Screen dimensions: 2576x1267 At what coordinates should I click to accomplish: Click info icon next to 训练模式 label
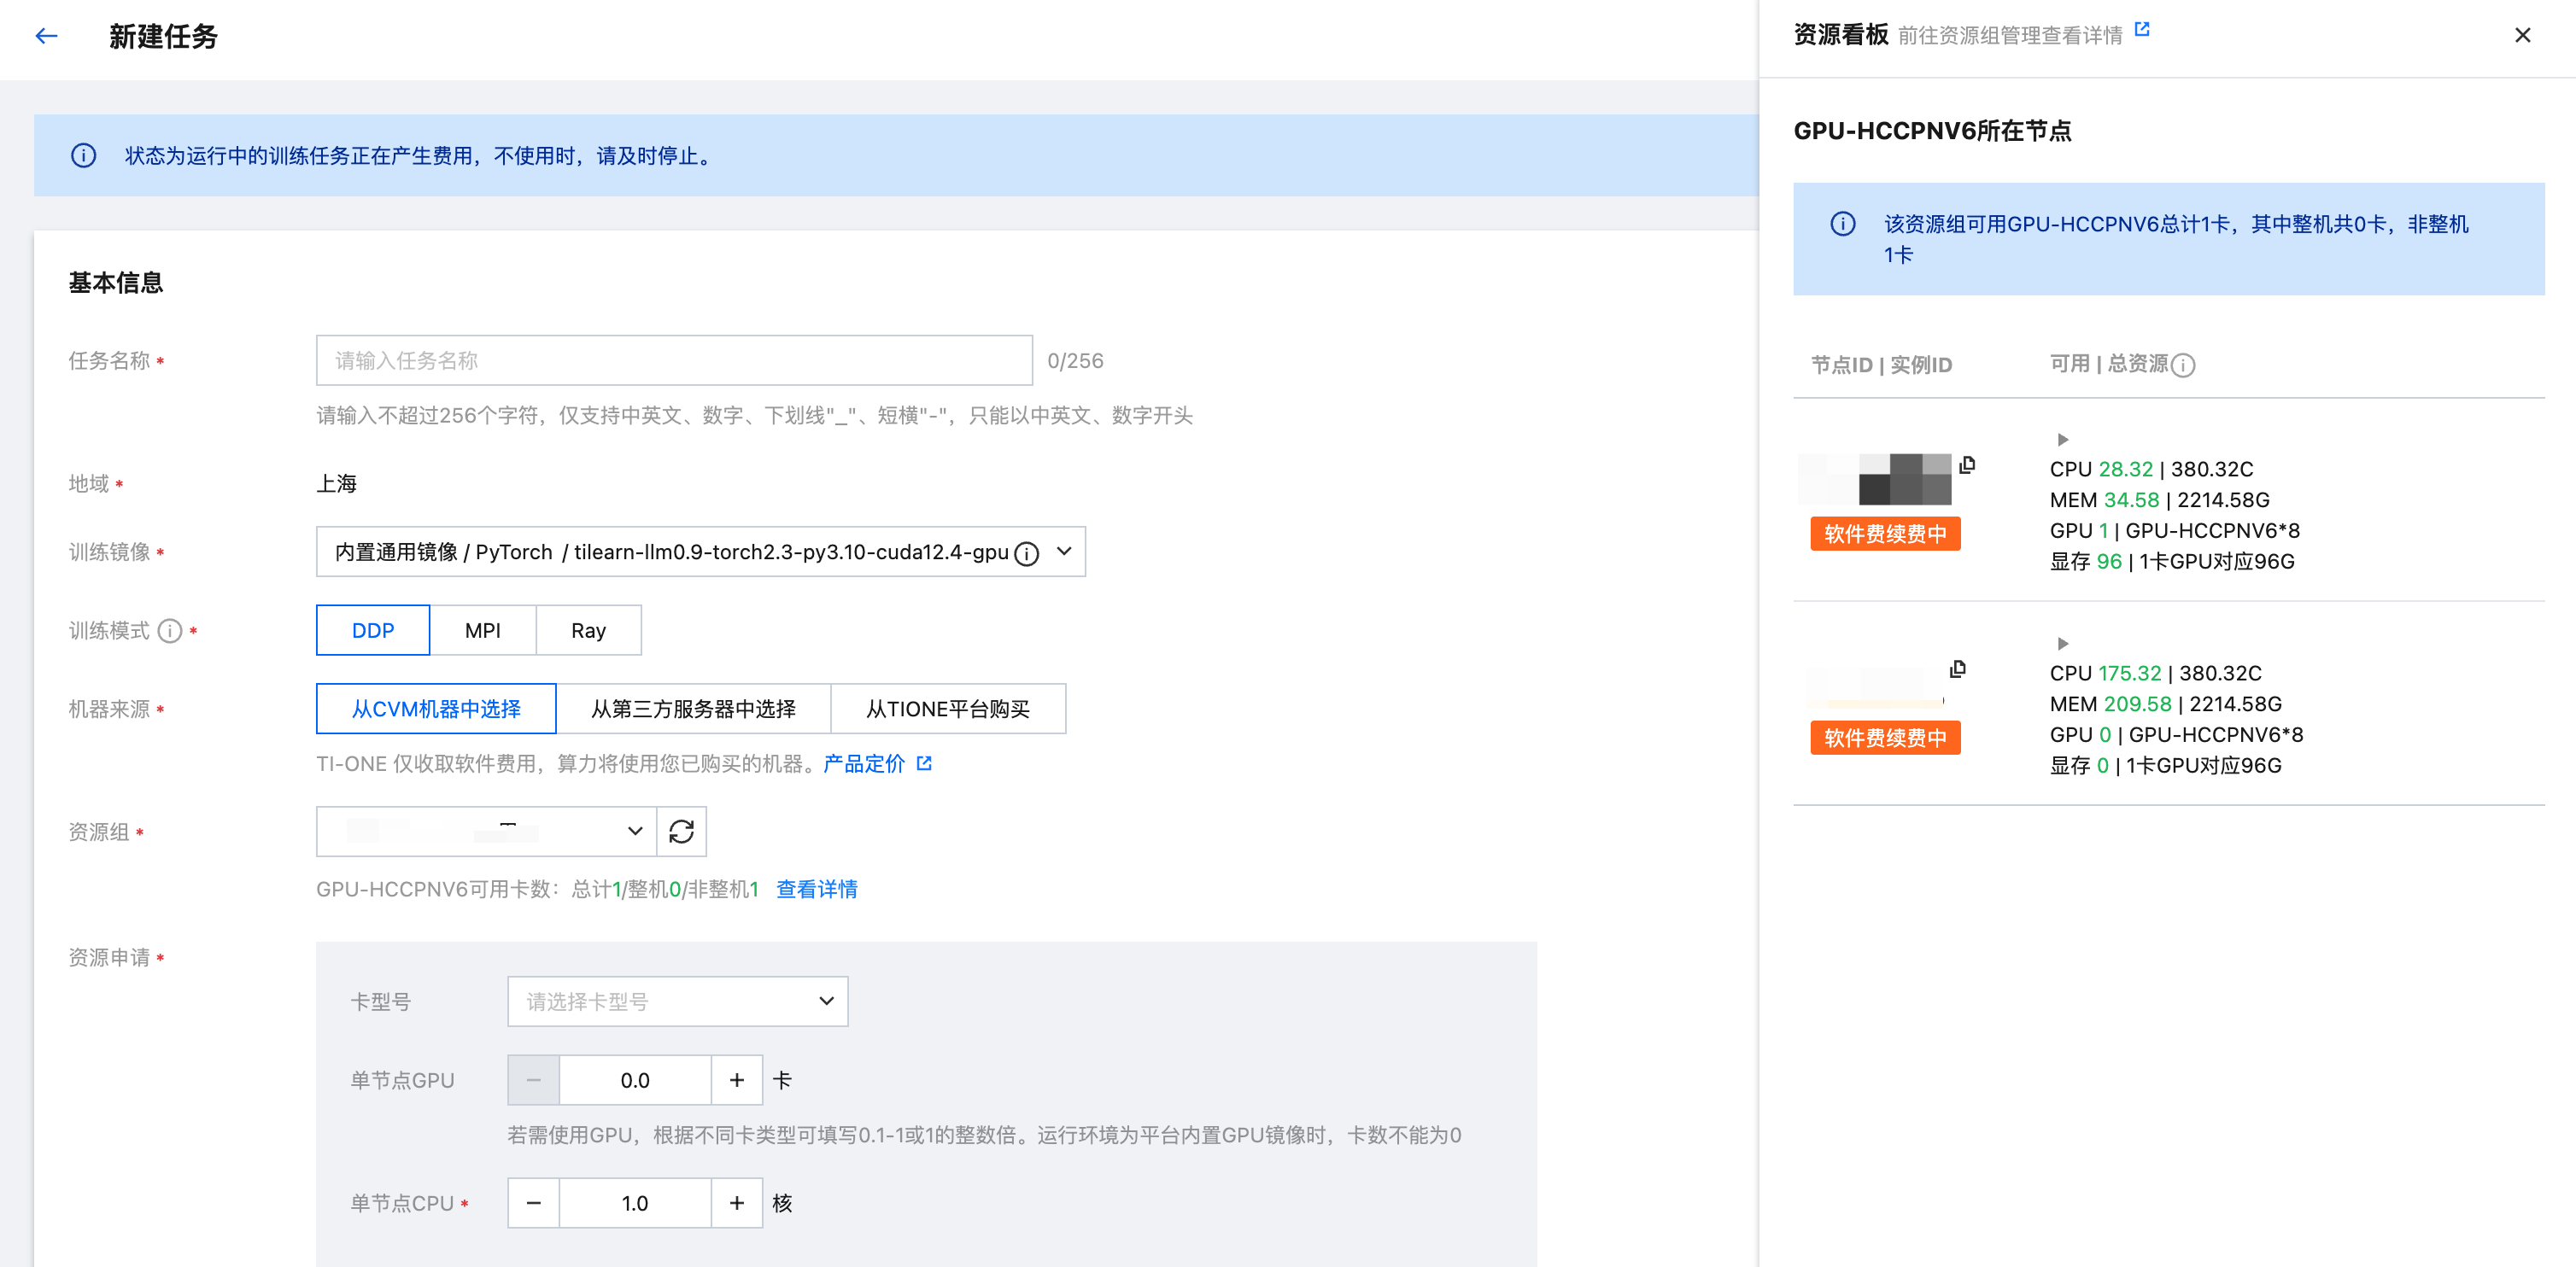[171, 630]
